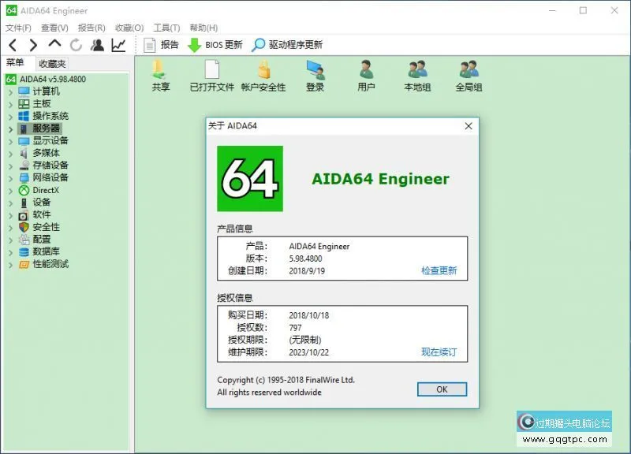
Task: Click the 检查更新 link
Action: coord(439,270)
